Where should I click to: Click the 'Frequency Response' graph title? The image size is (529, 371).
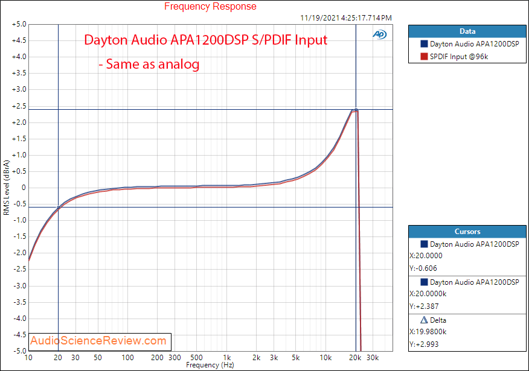pyautogui.click(x=210, y=7)
